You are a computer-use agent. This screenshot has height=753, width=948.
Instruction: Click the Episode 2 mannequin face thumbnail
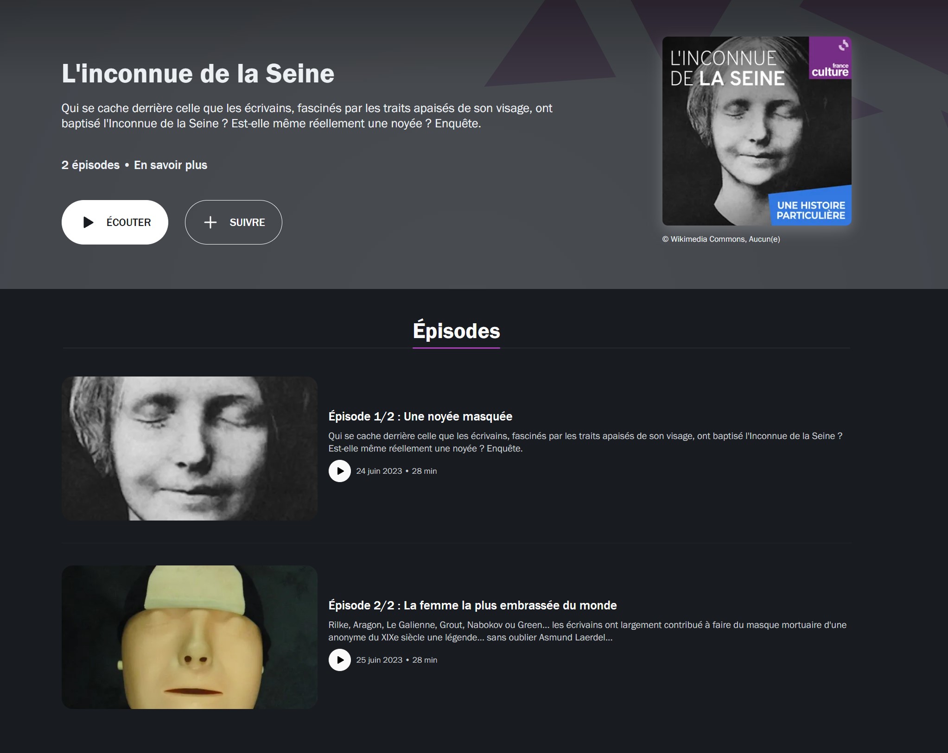click(190, 637)
